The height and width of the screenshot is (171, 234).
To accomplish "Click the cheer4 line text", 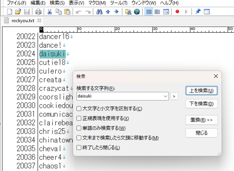I will coord(50,157).
